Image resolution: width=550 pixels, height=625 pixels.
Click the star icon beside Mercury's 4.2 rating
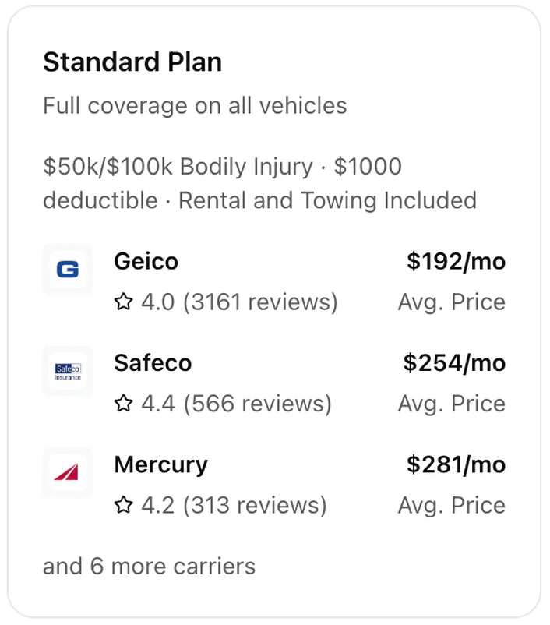123,505
